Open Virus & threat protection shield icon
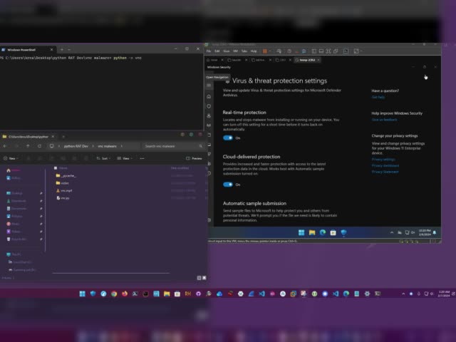Image resolution: width=456 pixels, height=342 pixels. point(209,106)
